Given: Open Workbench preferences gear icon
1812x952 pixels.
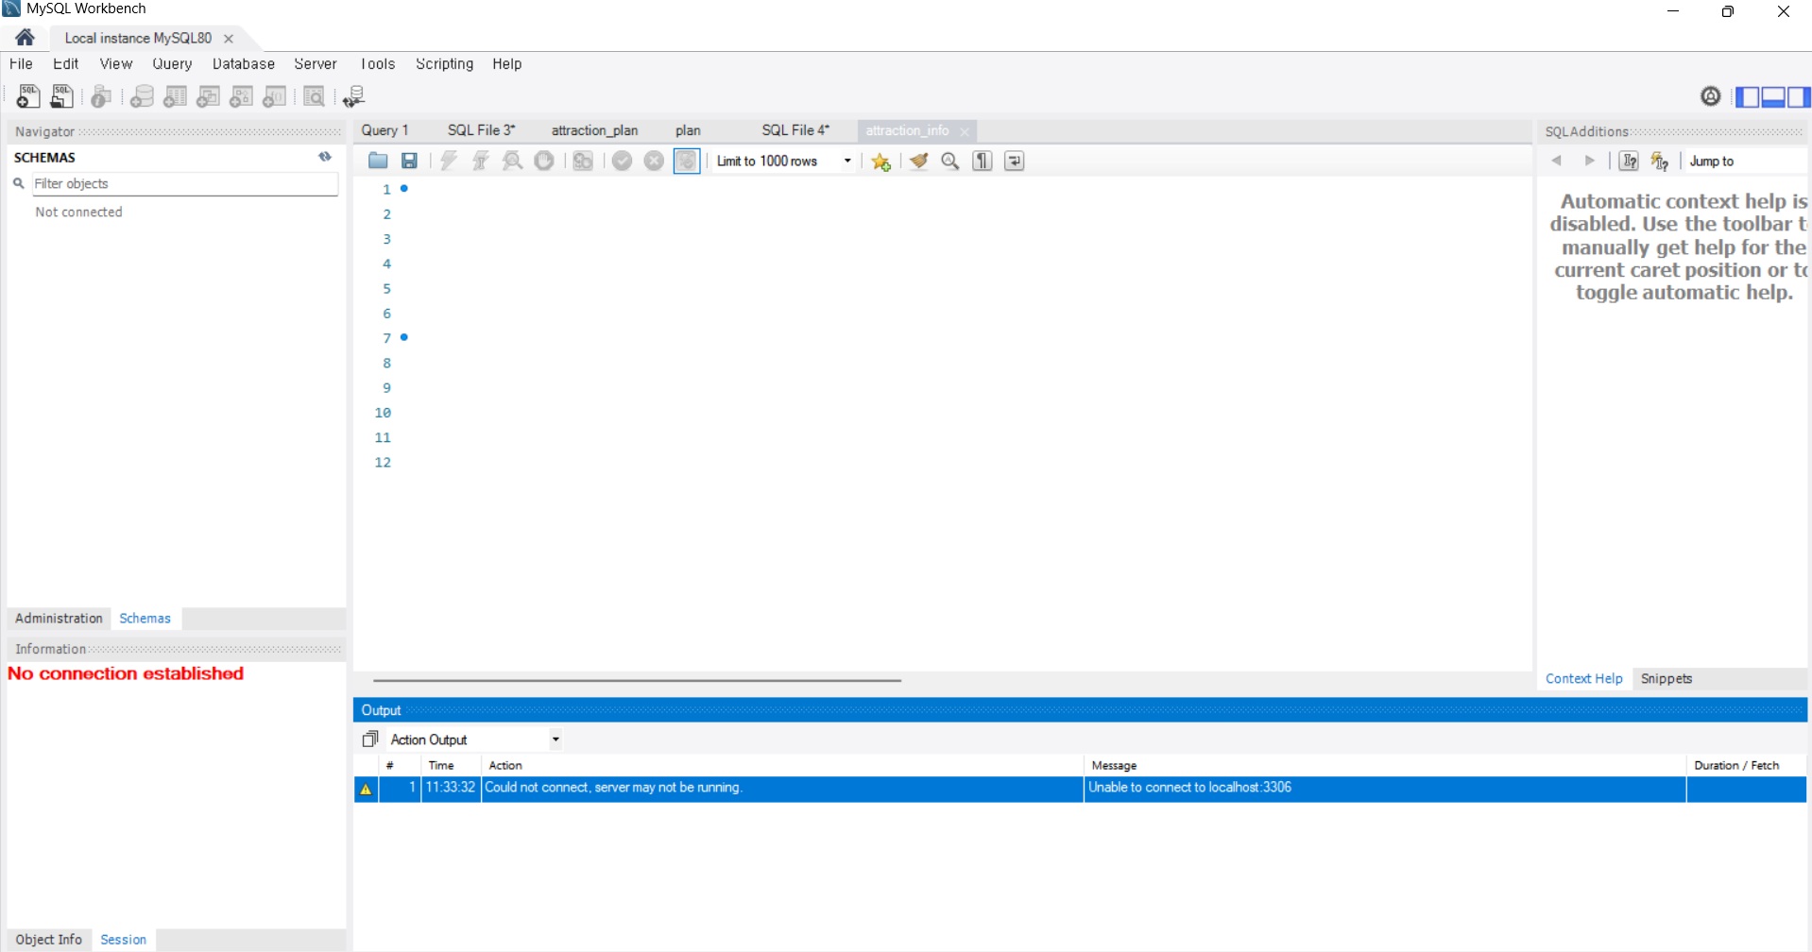Looking at the screenshot, I should coord(1710,96).
